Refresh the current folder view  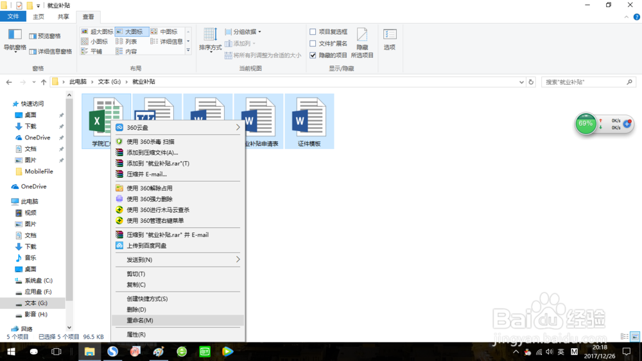pyautogui.click(x=531, y=82)
